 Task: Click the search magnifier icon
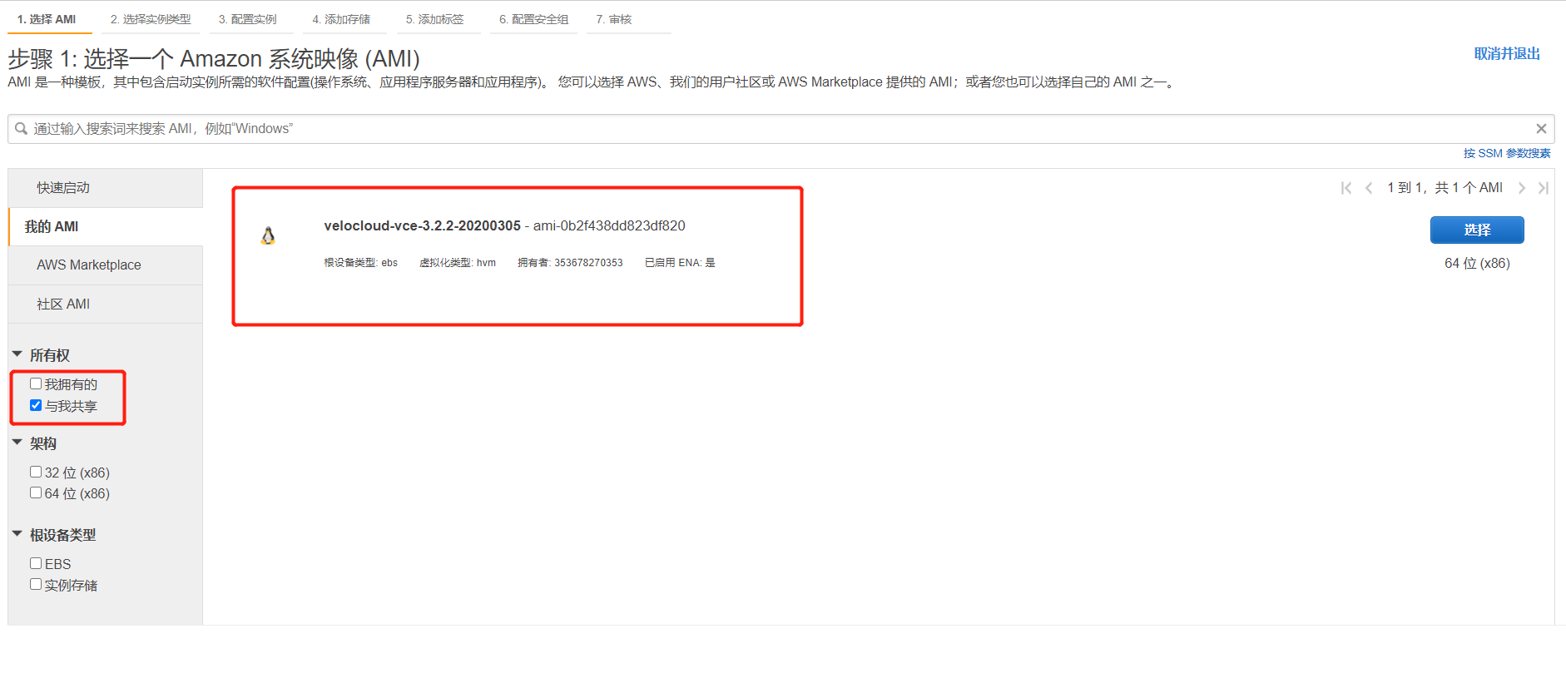coord(22,129)
